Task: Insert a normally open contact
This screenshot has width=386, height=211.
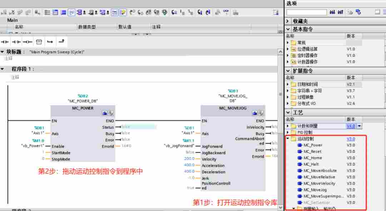Action: [x=5, y=42]
